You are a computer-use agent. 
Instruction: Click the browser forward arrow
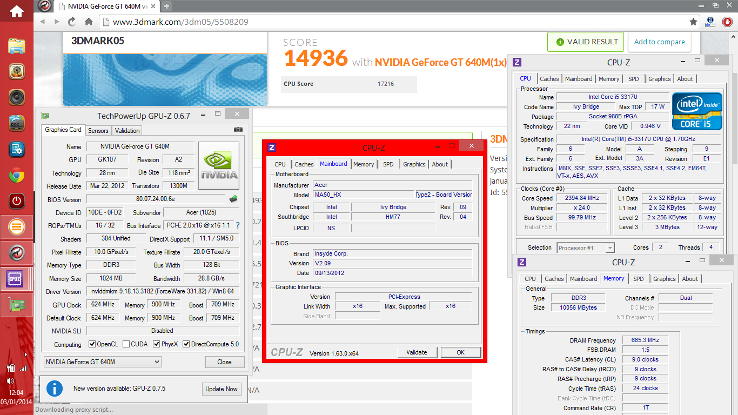(x=57, y=22)
